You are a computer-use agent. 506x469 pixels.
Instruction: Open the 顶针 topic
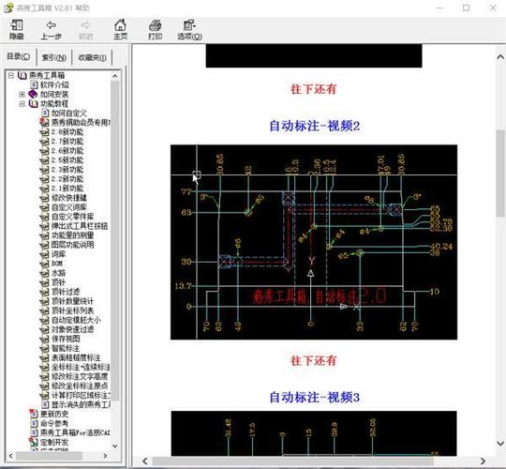[x=58, y=282]
